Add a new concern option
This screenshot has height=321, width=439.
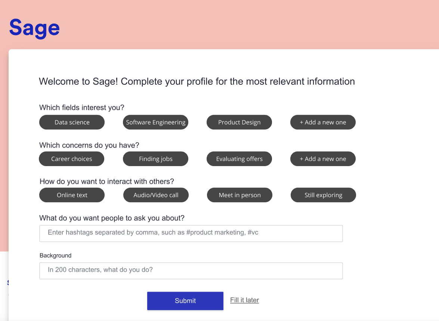pos(323,159)
